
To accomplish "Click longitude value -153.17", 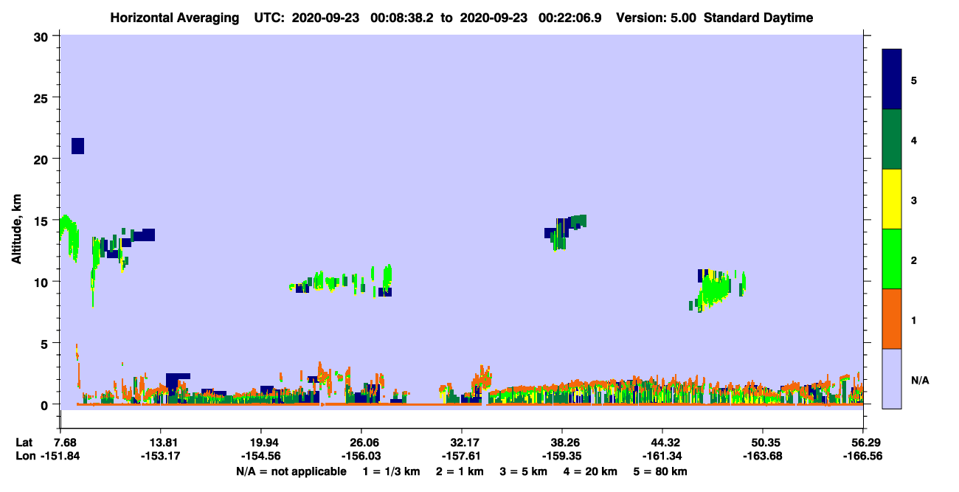I will point(161,456).
